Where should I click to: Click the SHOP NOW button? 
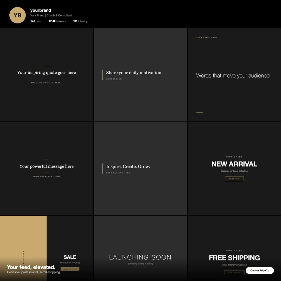click(234, 179)
